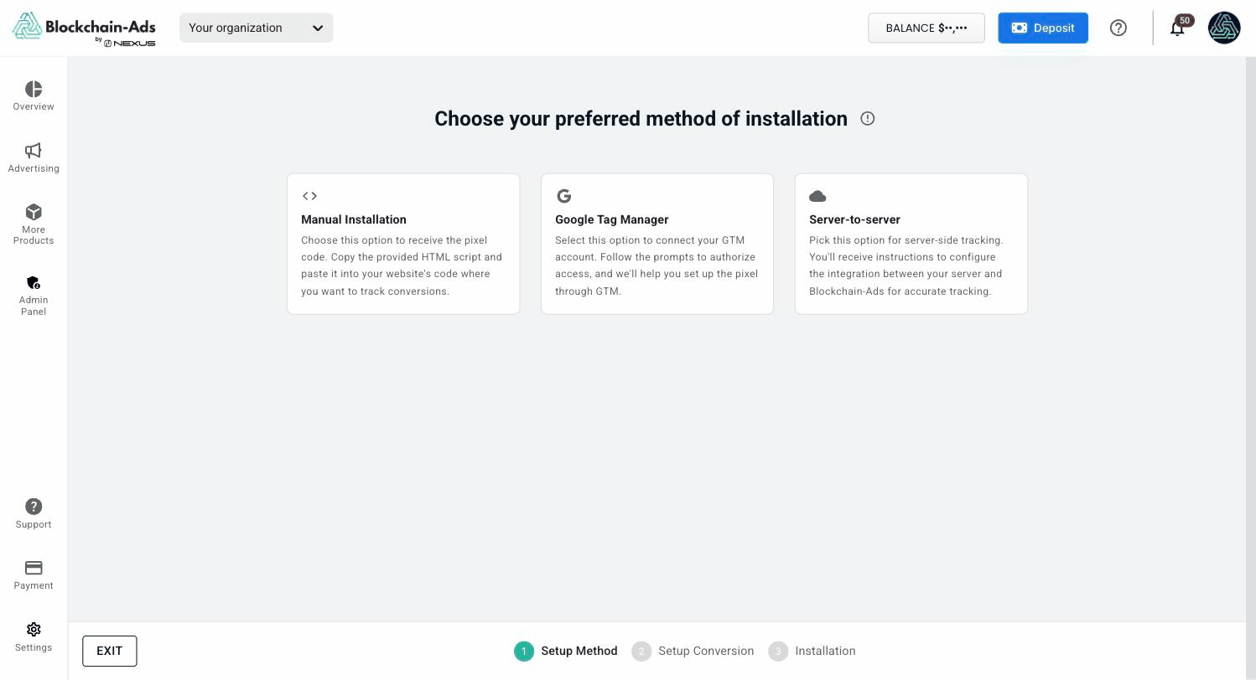Click the cloud icon in Server-to-server card
This screenshot has width=1256, height=680.
tap(817, 196)
